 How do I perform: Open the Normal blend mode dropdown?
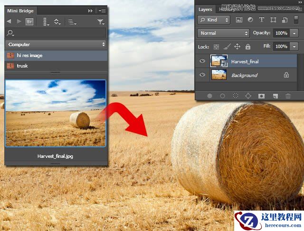[223, 33]
